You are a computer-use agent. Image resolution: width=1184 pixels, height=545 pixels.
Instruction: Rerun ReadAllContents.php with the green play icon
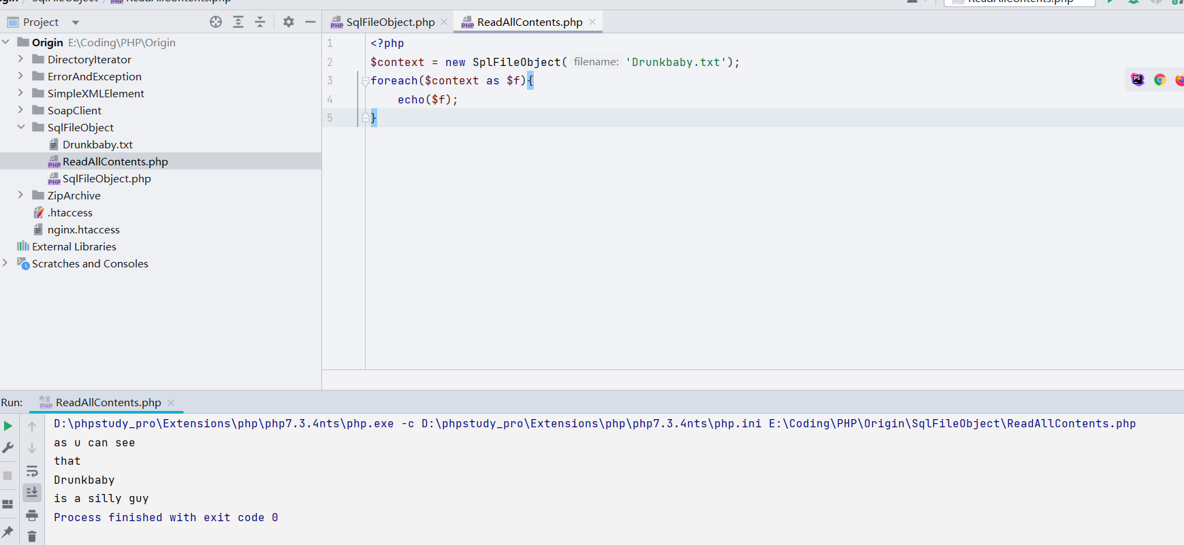(x=8, y=426)
